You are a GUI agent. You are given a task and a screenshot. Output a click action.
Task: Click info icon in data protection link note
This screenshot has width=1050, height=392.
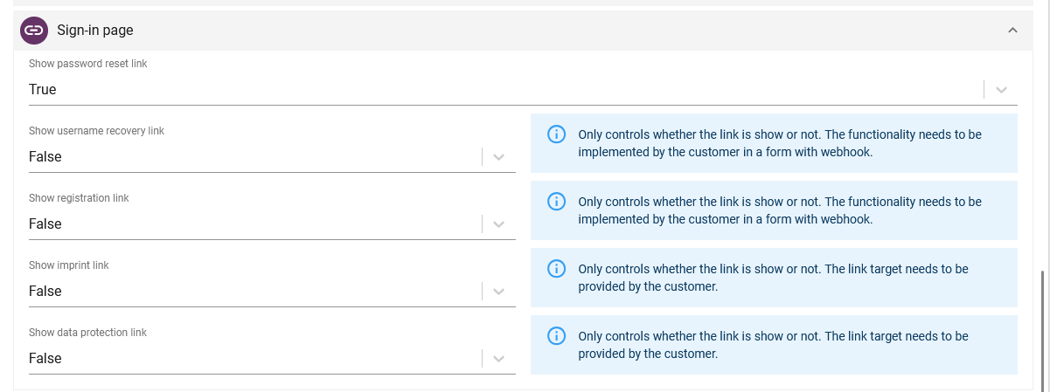[x=556, y=336]
